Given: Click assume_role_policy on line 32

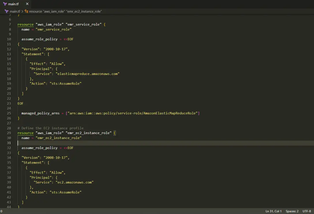Looking at the screenshot, I should [x=39, y=148].
